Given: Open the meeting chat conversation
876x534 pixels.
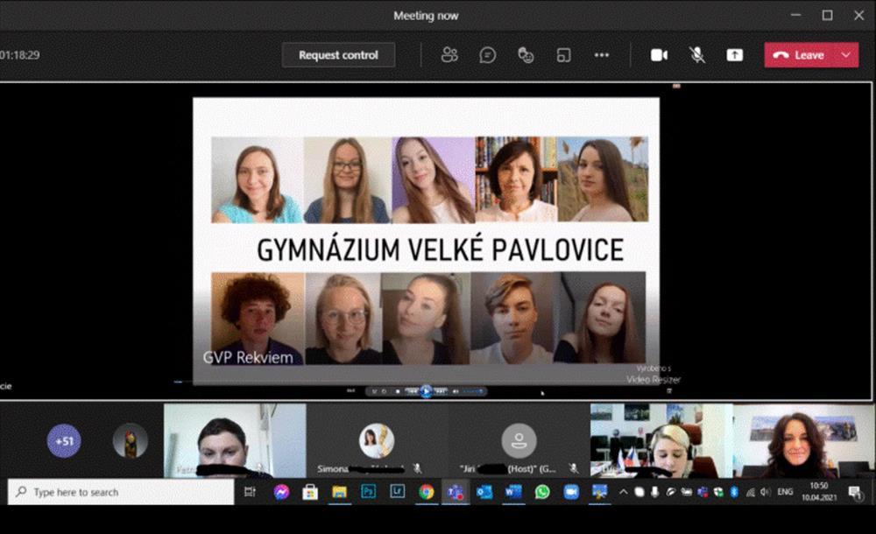Looking at the screenshot, I should (x=487, y=55).
